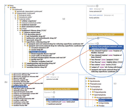Click the class icon next to Thing
Screen dimensions: 130x112
8,6
